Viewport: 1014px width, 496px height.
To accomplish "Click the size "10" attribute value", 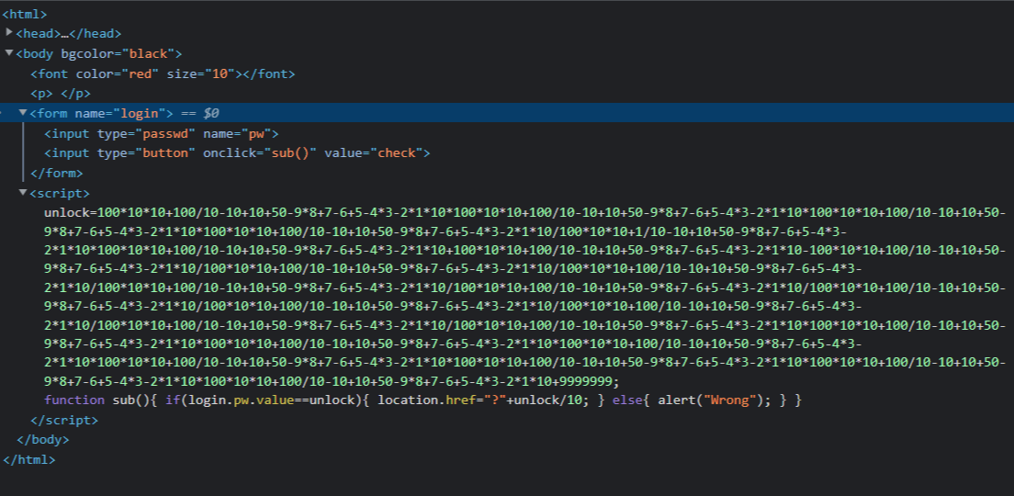I will click(220, 74).
